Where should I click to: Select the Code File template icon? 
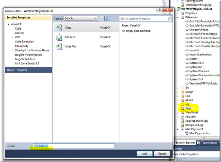pyautogui.click(x=59, y=47)
